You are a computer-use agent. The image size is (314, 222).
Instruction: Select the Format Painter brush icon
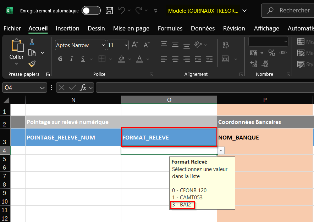[x=32, y=64]
